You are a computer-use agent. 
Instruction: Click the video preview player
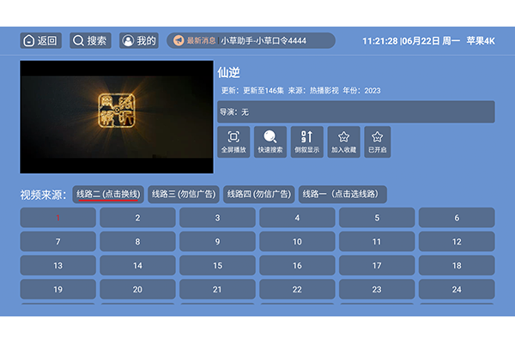pyautogui.click(x=117, y=117)
